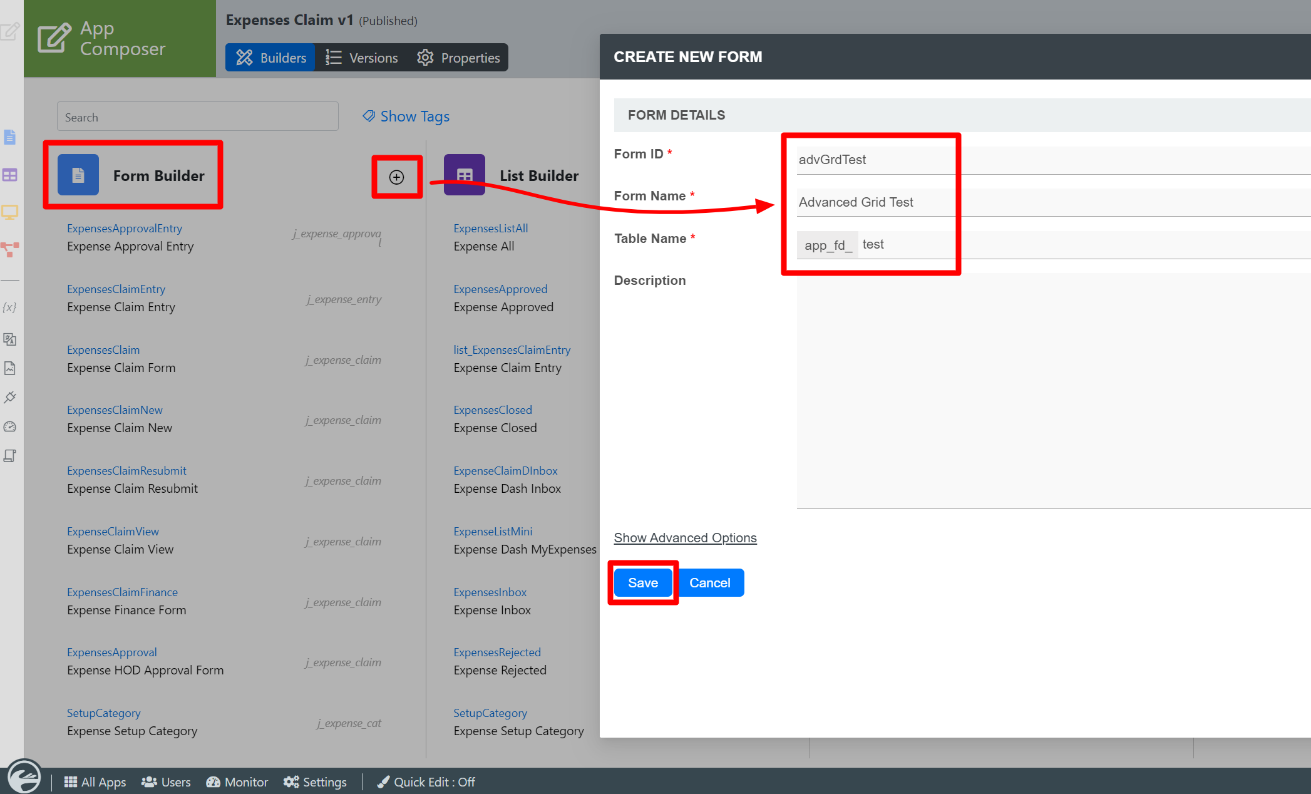Open the variables {x} sidebar icon
This screenshot has width=1311, height=794.
(x=10, y=307)
